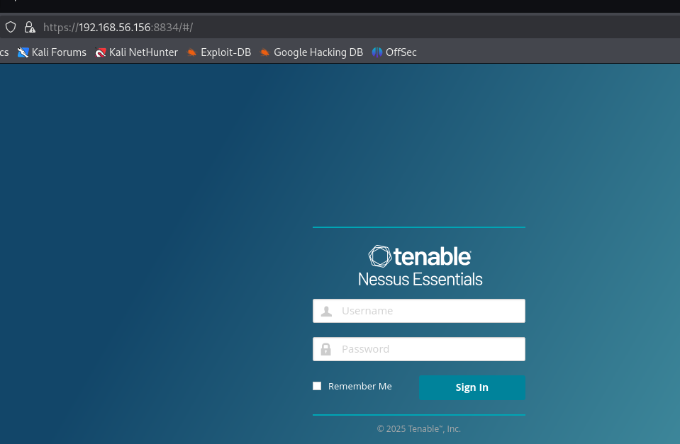Screen dimensions: 680x444
Task: Click the Tenable logo
Action: tap(419, 256)
